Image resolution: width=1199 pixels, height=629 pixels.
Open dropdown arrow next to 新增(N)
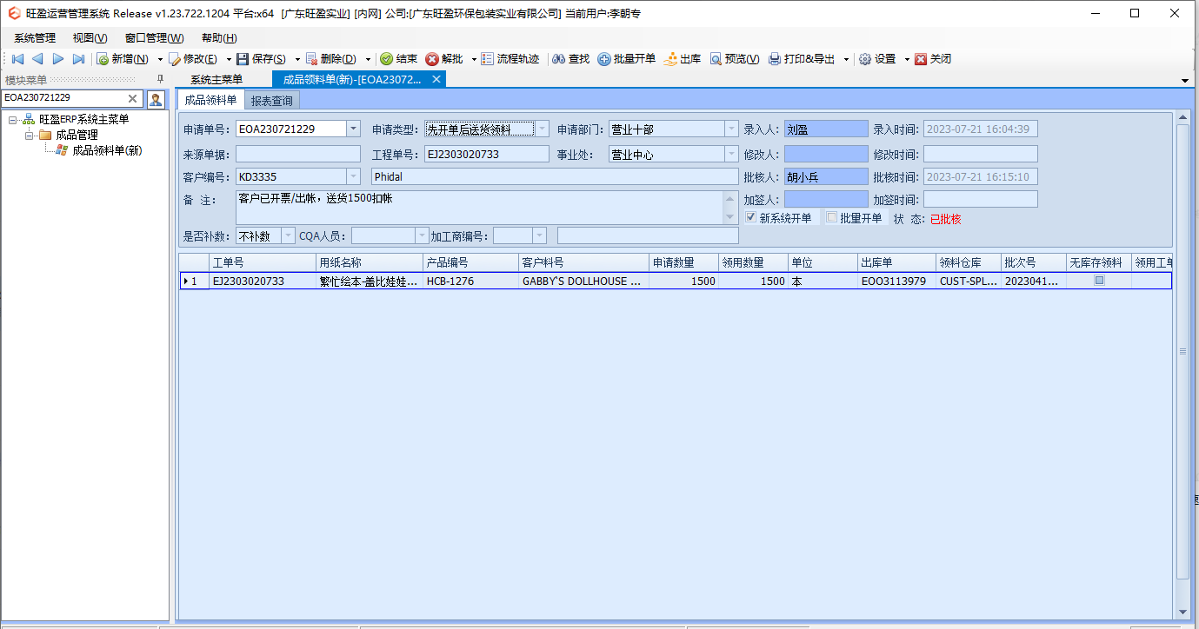coord(160,59)
